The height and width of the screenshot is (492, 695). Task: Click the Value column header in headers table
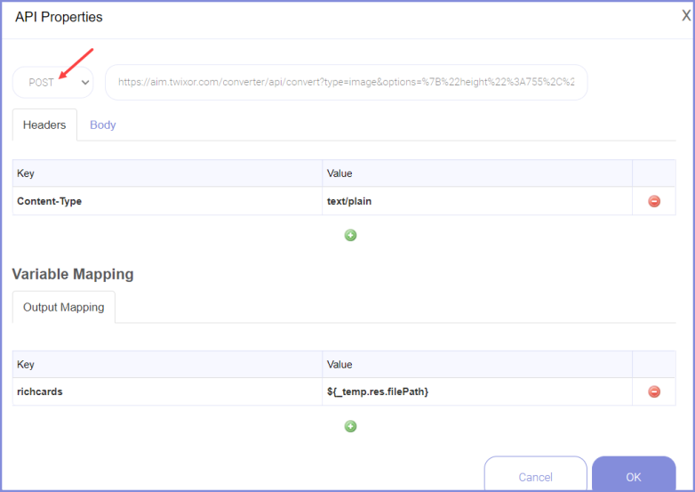476,173
